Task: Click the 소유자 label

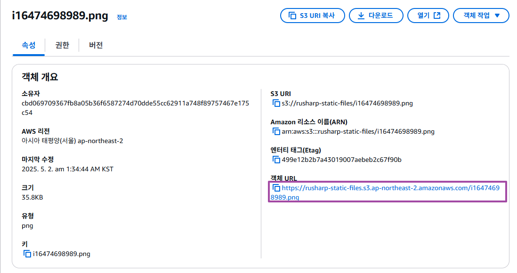Action: coord(31,94)
